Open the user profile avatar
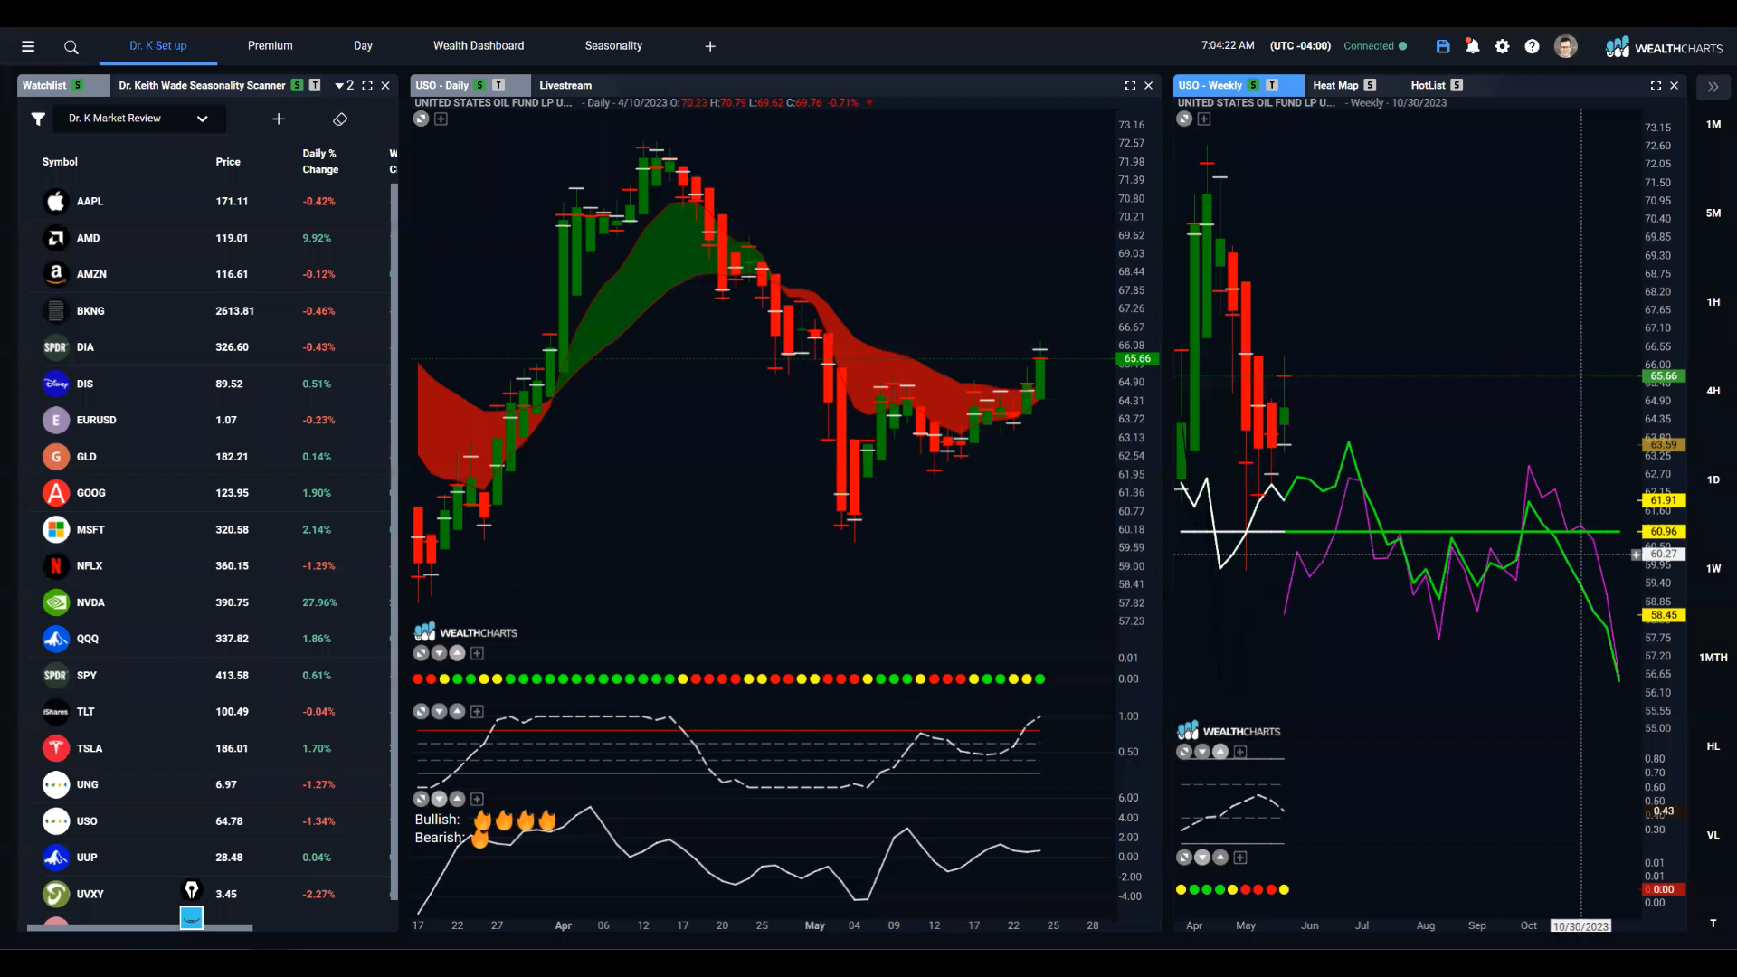 1566,46
